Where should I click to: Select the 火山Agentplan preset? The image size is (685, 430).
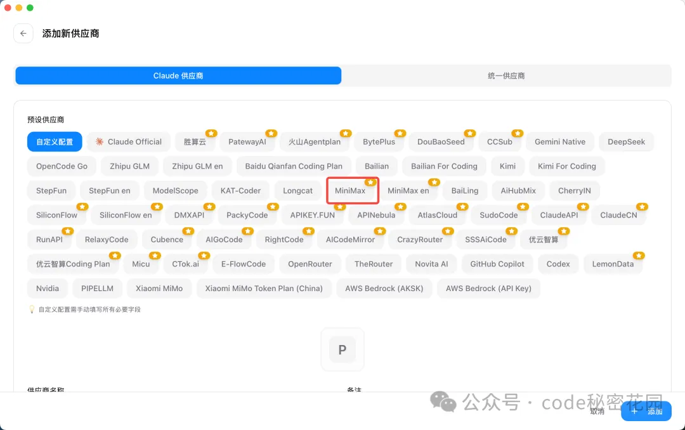pos(315,141)
